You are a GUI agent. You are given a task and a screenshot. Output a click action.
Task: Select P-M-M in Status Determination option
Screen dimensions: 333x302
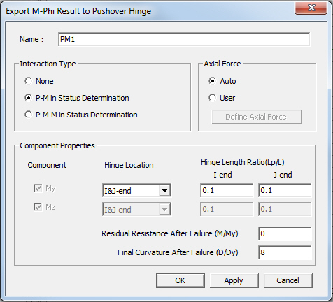(x=29, y=115)
